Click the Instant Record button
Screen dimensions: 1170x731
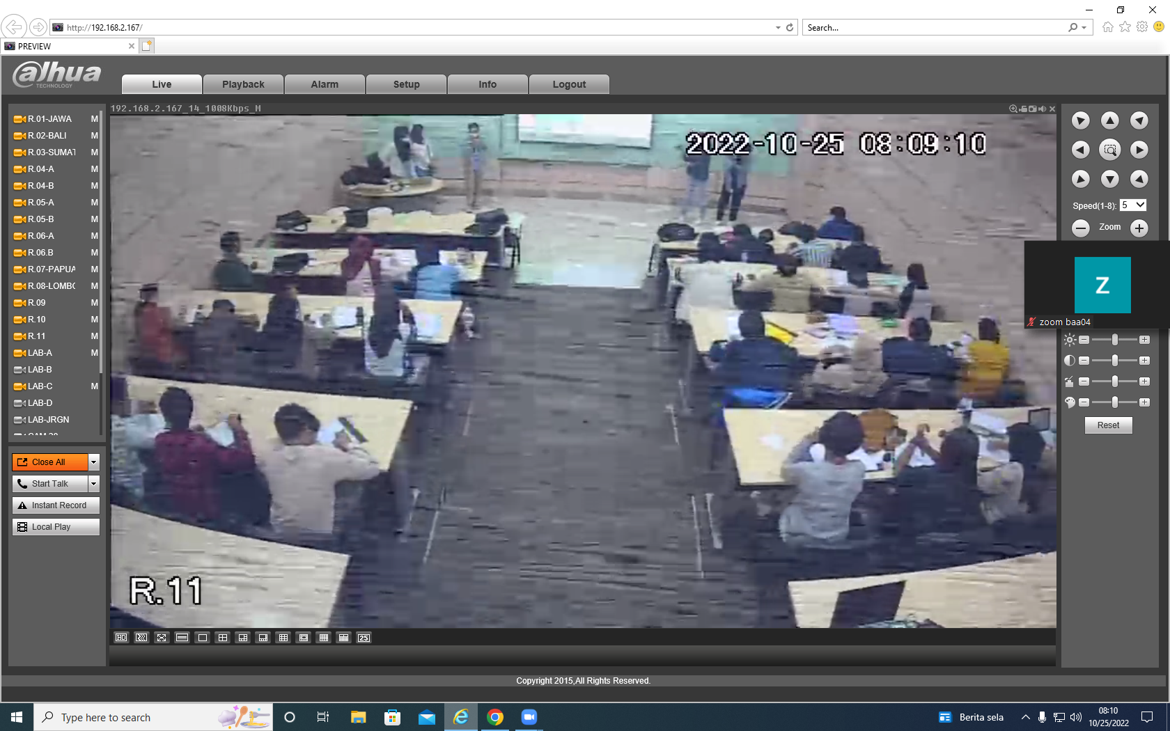56,505
